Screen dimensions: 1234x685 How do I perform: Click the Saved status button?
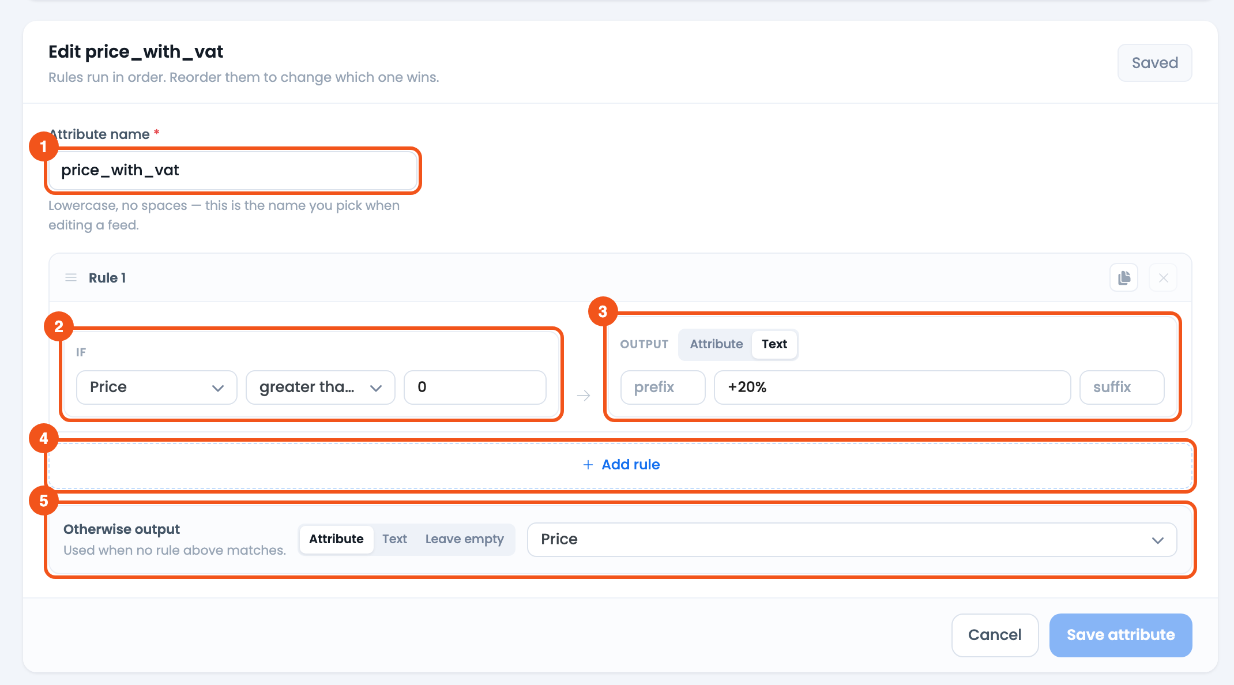(1154, 63)
